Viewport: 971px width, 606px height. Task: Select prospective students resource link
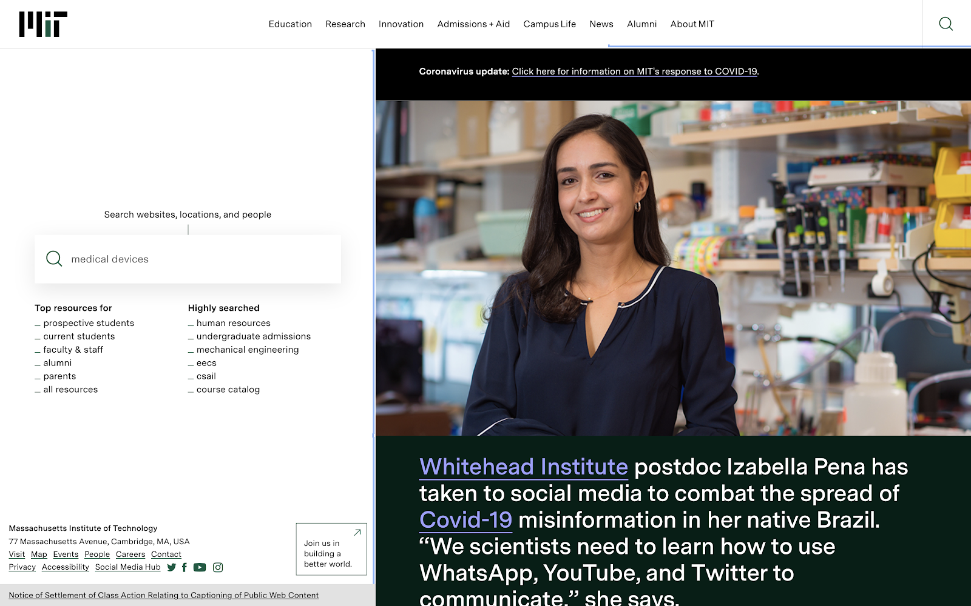[x=89, y=323]
